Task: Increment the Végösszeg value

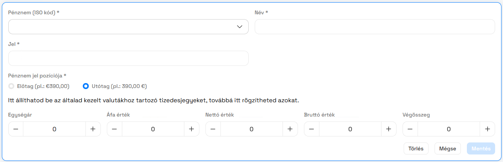Action: pyautogui.click(x=487, y=129)
